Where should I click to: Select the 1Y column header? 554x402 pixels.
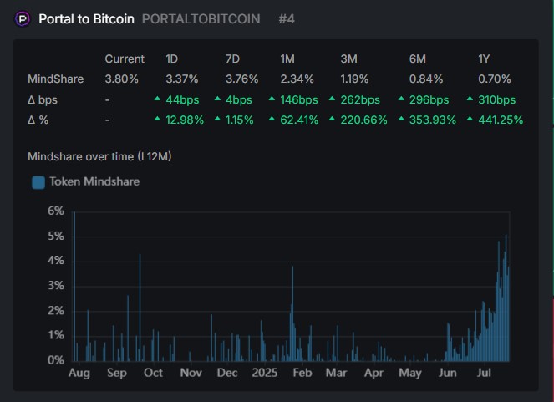tap(484, 59)
